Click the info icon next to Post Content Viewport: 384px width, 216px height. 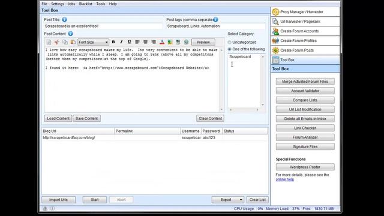[x=71, y=34]
